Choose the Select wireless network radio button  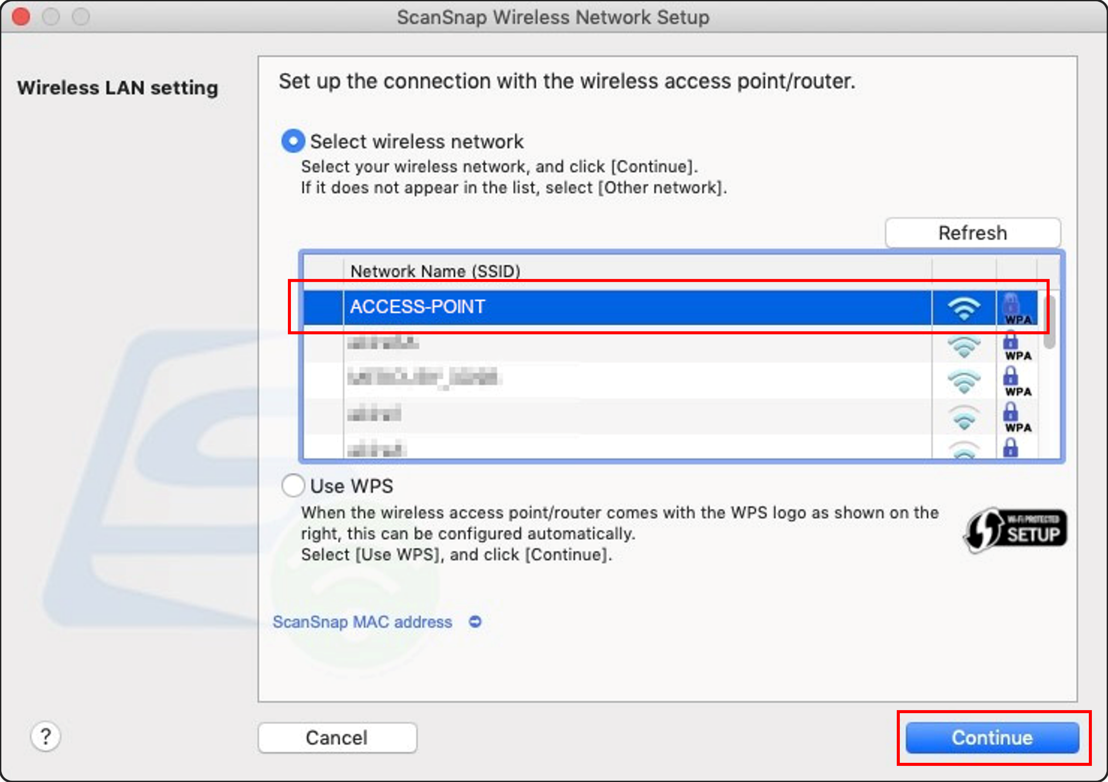click(x=293, y=141)
